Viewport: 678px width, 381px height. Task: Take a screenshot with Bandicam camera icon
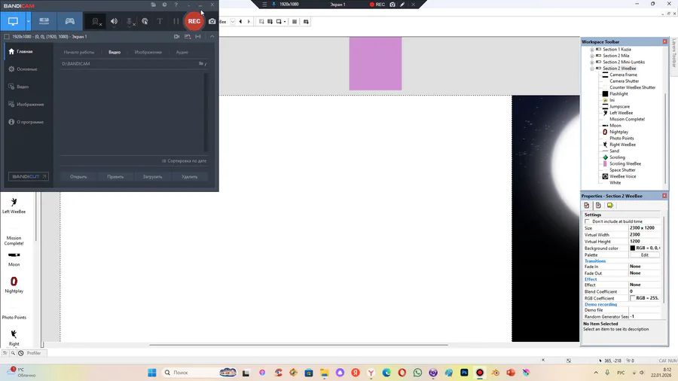212,21
